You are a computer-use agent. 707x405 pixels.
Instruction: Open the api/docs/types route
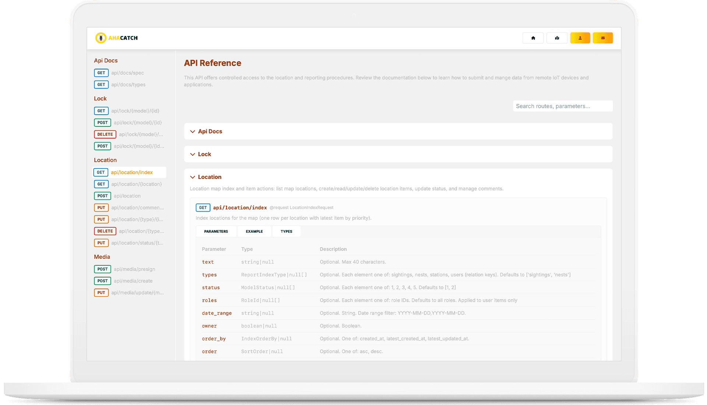click(x=129, y=85)
